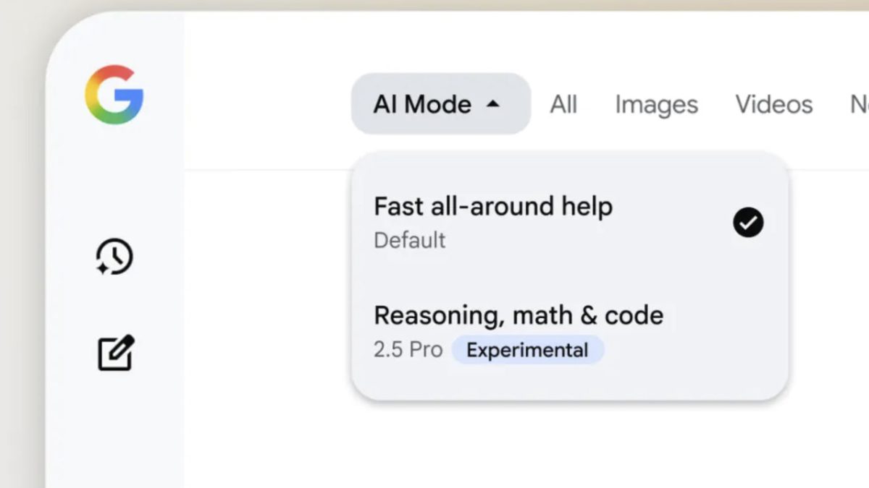Go to the Videos tab
The height and width of the screenshot is (488, 869).
[773, 105]
